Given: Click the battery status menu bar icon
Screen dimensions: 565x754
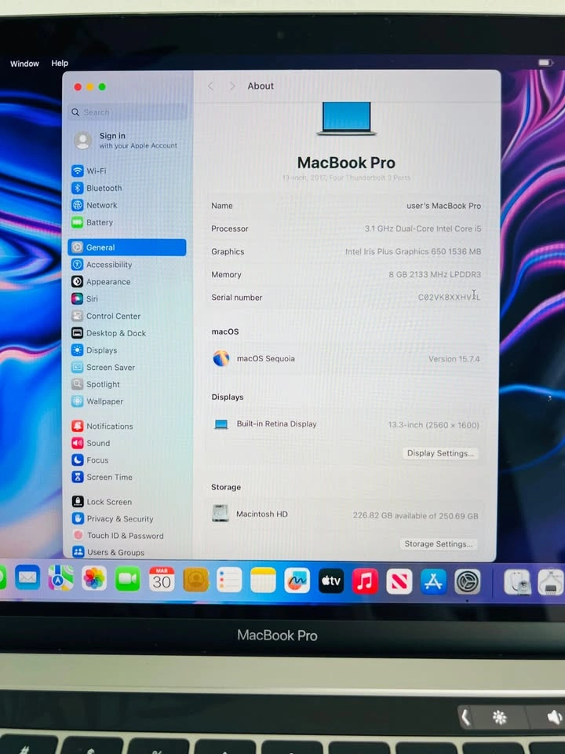Looking at the screenshot, I should coord(545,63).
